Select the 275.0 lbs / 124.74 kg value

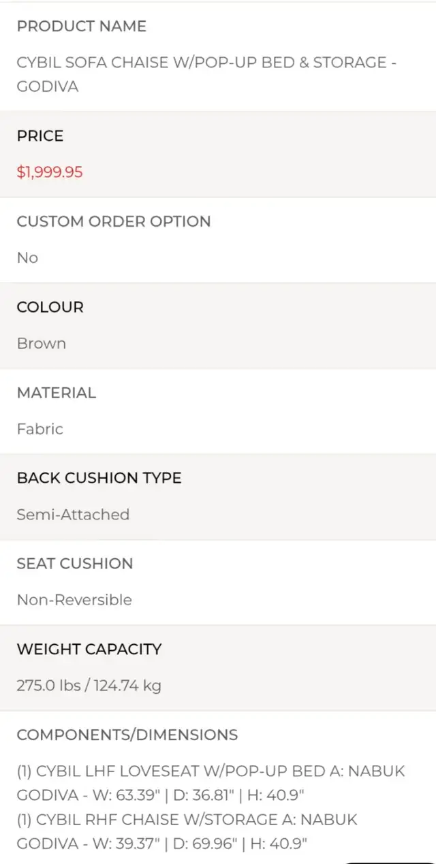[x=89, y=686]
